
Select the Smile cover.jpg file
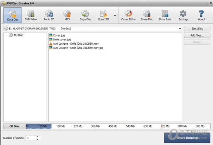(x=62, y=40)
